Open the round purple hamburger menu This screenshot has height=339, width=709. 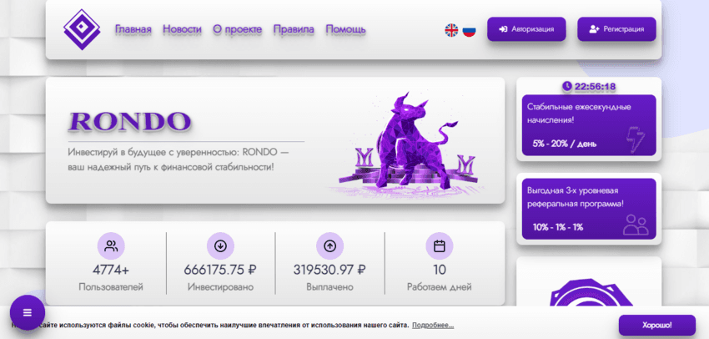pos(27,312)
